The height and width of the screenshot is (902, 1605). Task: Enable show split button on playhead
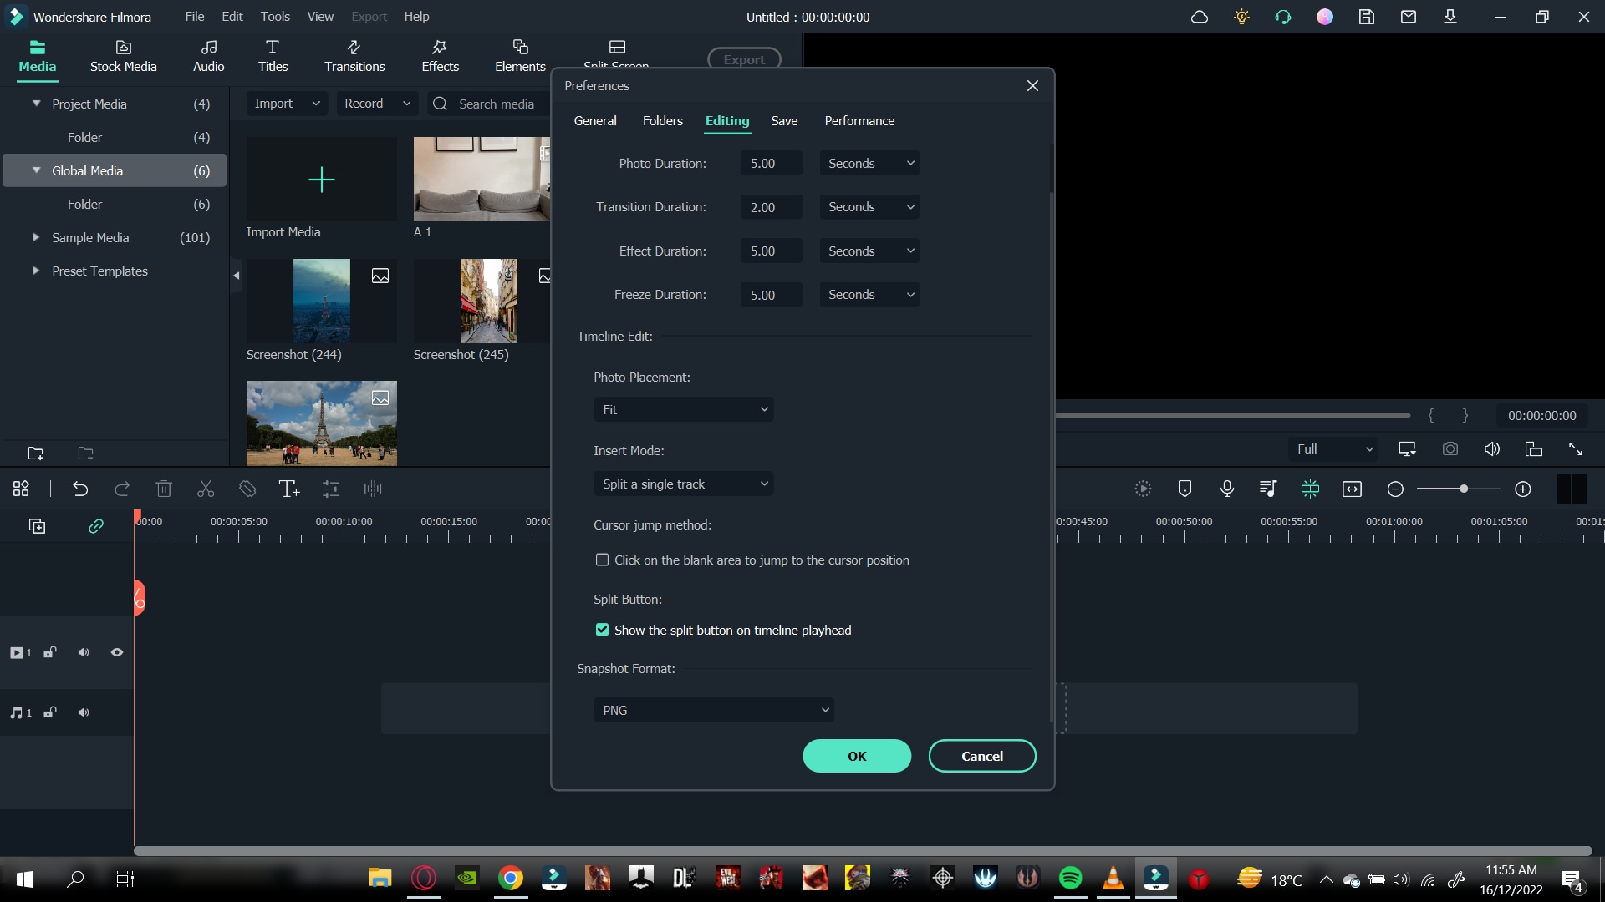603,630
